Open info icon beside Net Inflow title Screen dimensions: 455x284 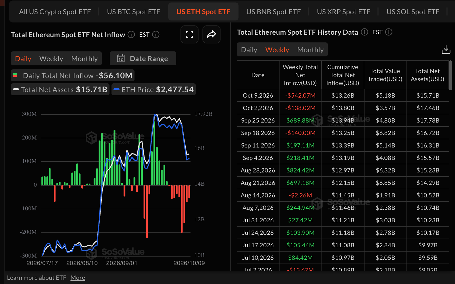131,34
